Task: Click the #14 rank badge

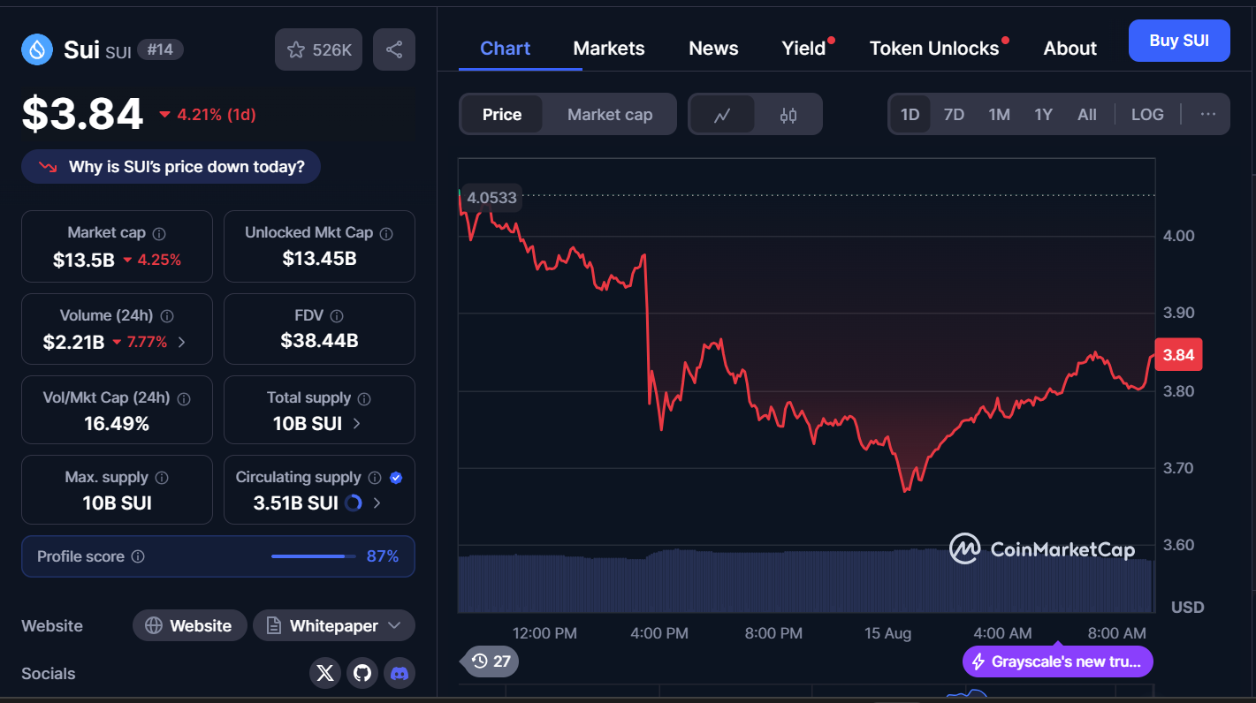Action: pos(160,49)
